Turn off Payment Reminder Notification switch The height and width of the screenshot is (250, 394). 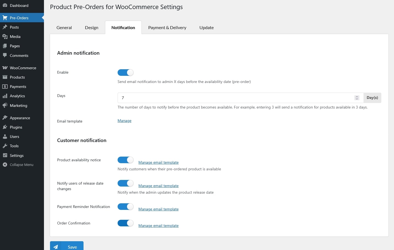pos(126,207)
